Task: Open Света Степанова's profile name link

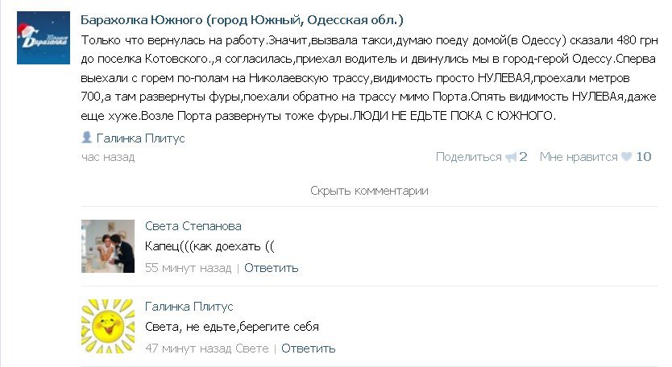Action: pos(193,226)
